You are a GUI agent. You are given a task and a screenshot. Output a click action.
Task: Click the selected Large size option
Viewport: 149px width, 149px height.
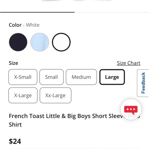(x=112, y=77)
